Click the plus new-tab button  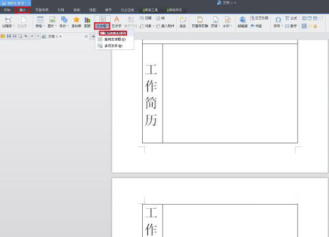pos(93,36)
